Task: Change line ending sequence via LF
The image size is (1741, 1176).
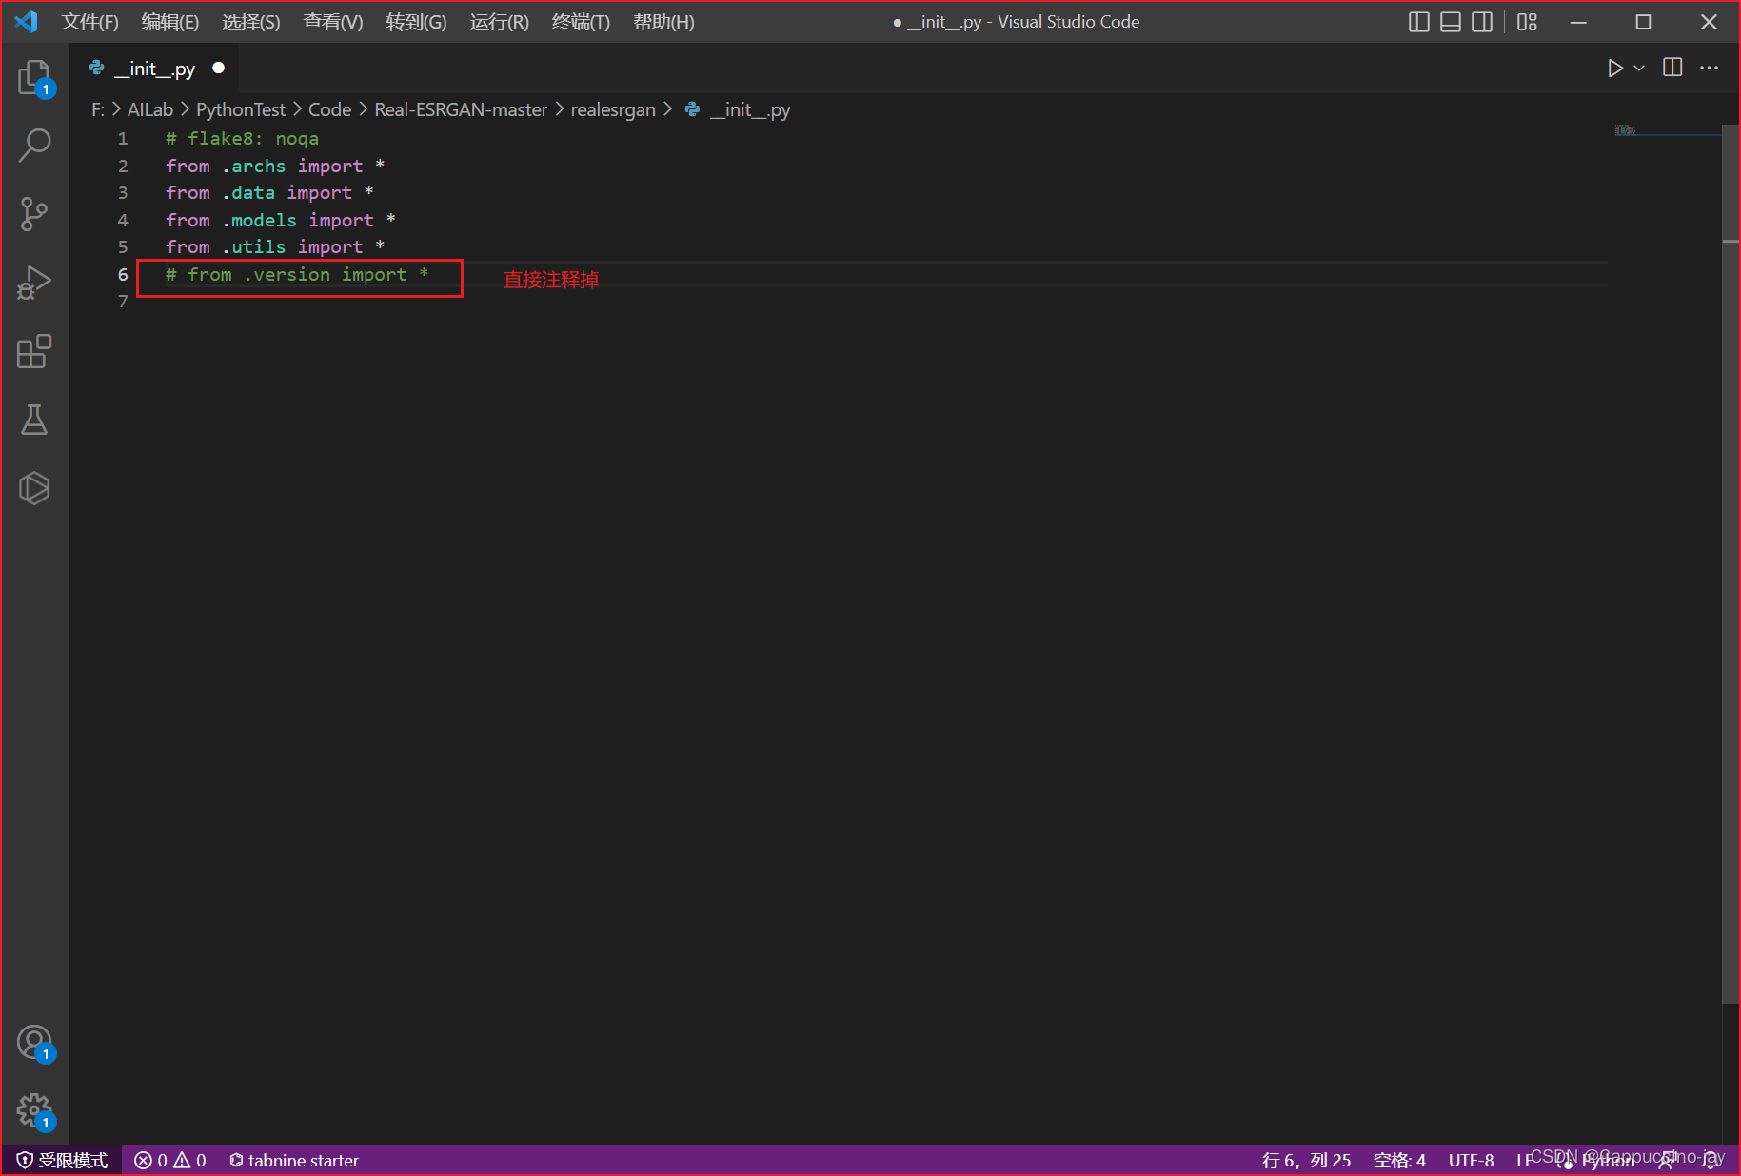Action: (1525, 1160)
